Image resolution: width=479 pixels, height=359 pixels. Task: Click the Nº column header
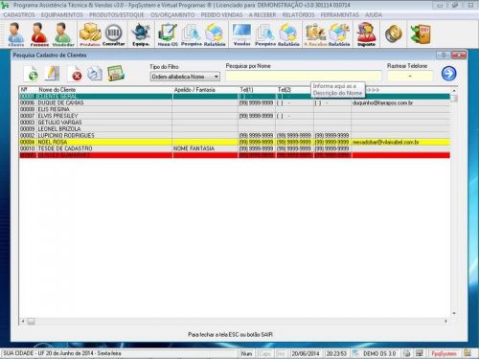24,90
